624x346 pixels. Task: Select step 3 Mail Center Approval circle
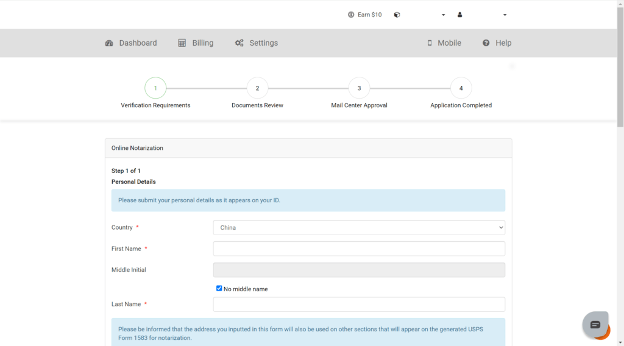tap(359, 88)
